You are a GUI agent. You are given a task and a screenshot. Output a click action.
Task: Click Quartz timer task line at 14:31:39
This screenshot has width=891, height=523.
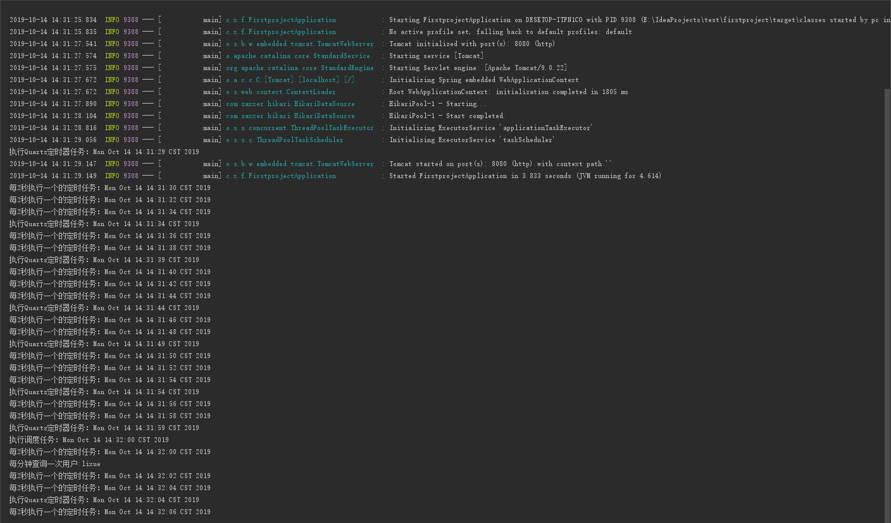coord(104,260)
